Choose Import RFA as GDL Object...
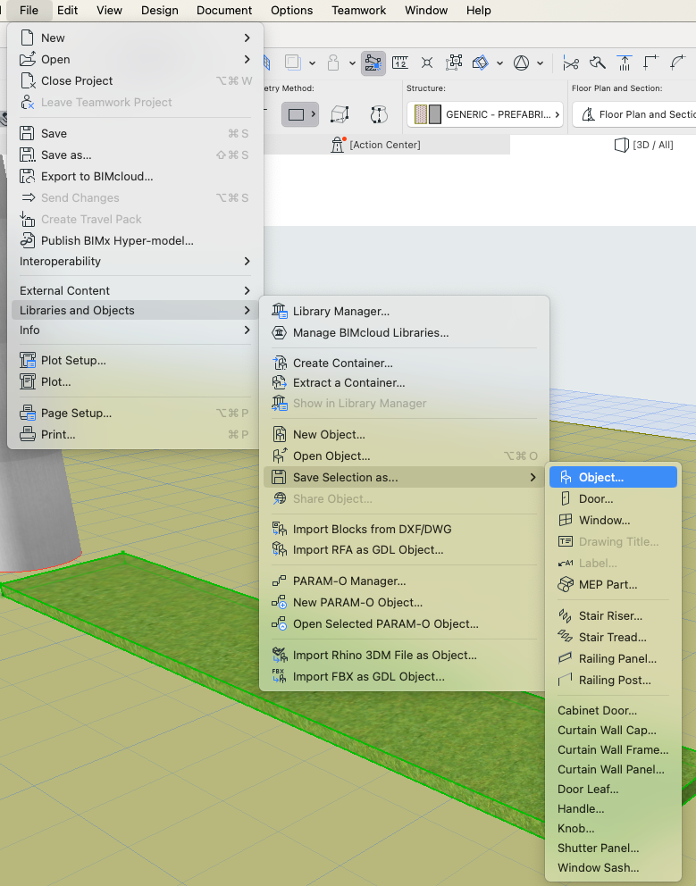The width and height of the screenshot is (696, 886). (404, 550)
